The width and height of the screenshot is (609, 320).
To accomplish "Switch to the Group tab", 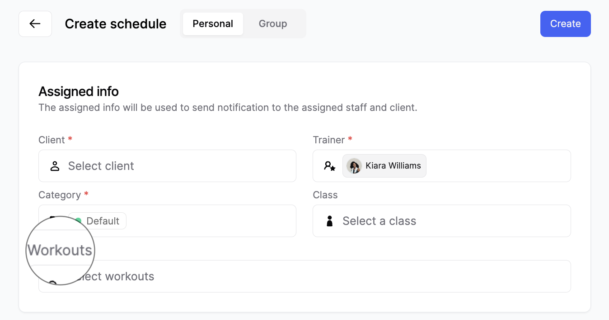I will (x=272, y=24).
